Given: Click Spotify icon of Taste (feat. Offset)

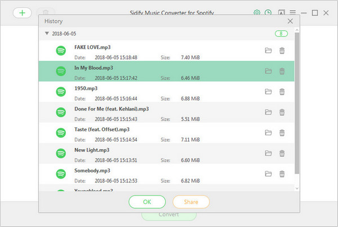Looking at the screenshot, I should click(61, 133).
